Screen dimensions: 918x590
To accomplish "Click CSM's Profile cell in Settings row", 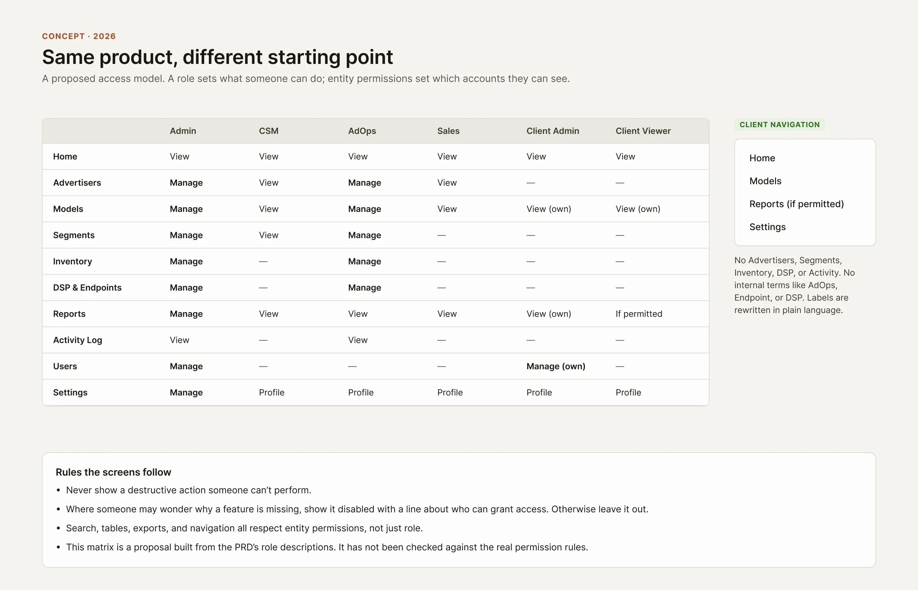I will click(x=272, y=392).
